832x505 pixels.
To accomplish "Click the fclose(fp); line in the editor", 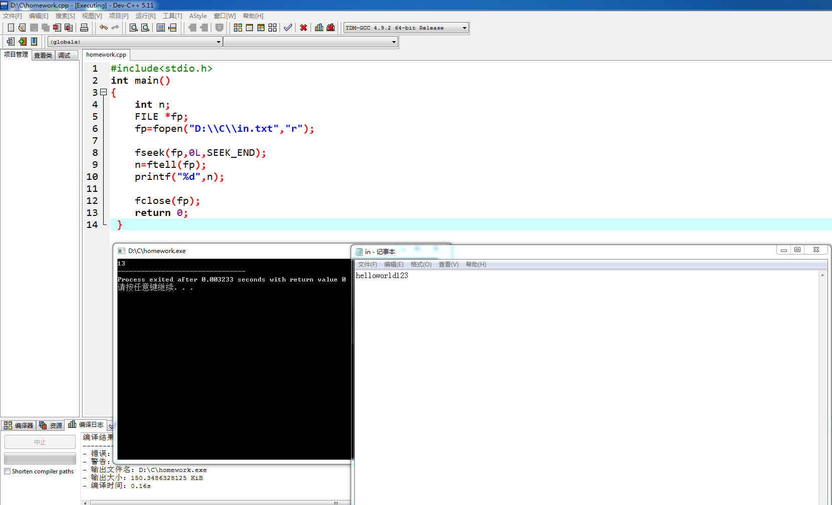I will [x=167, y=201].
